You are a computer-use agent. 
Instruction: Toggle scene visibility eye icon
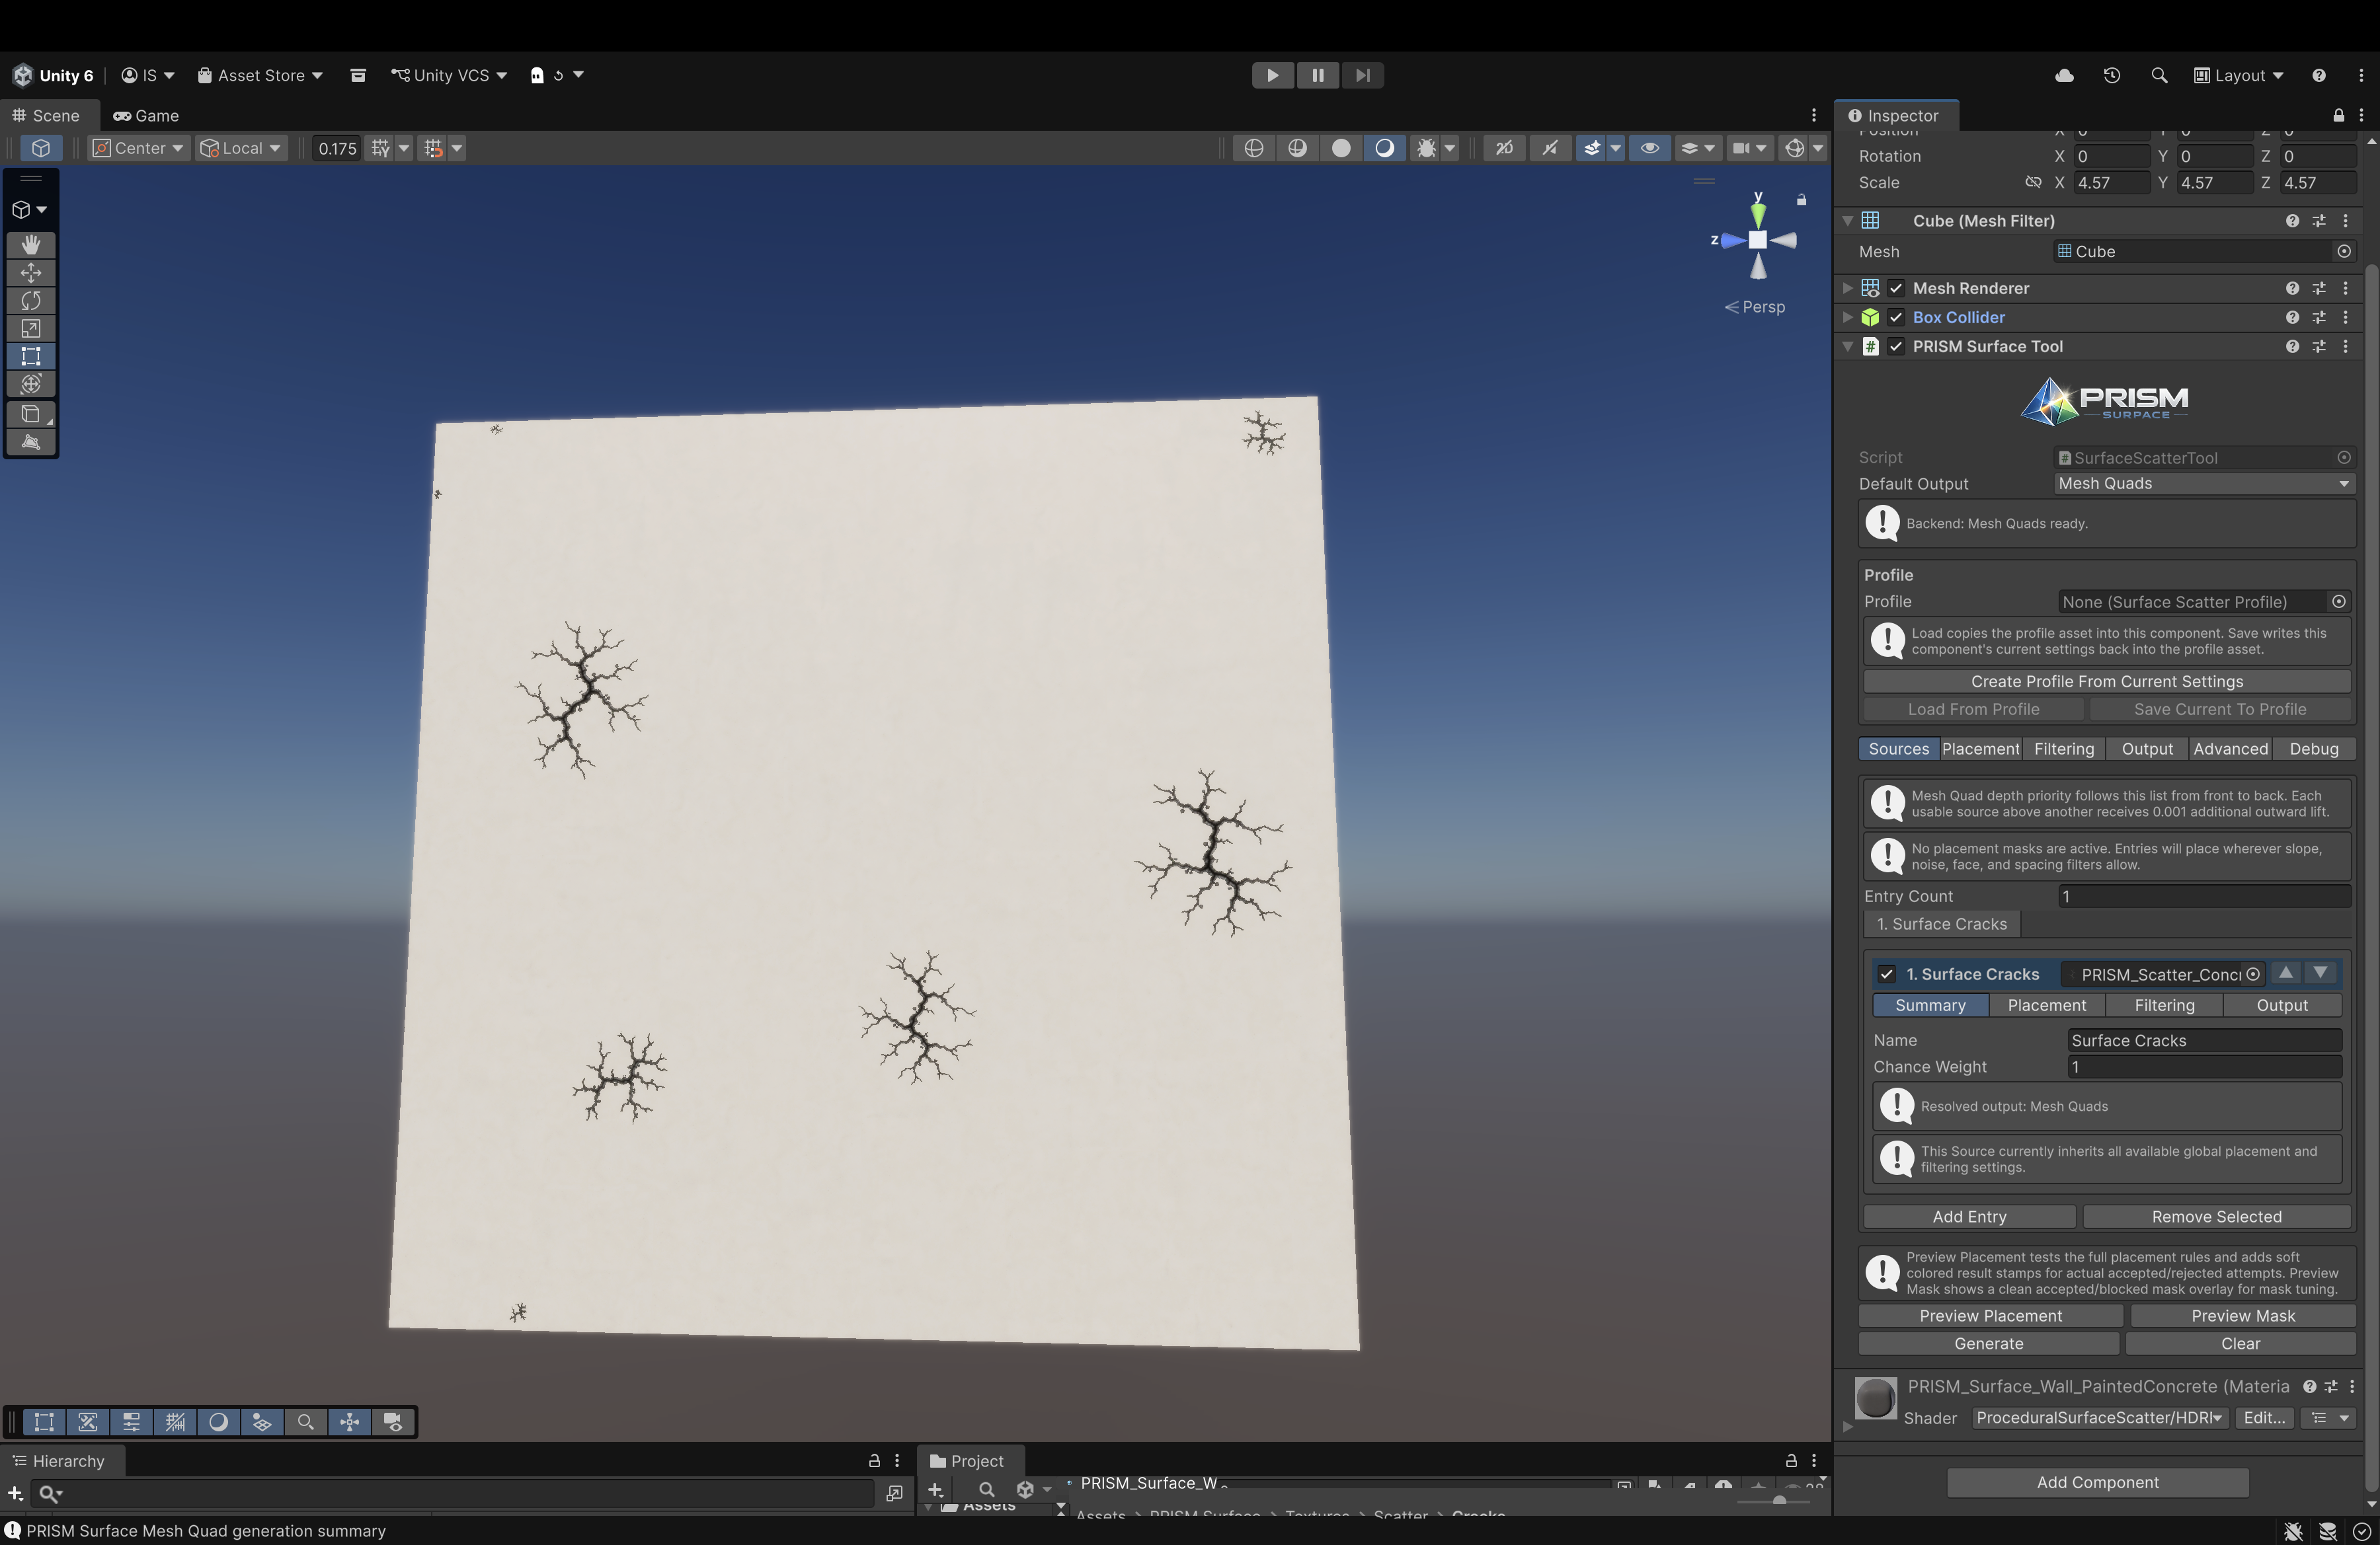tap(1649, 148)
